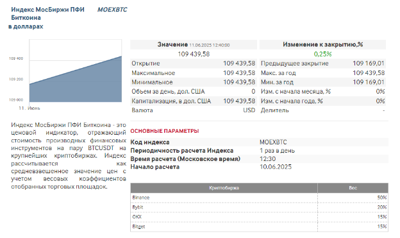The image size is (400, 238).
Task: Click the Binance row name
Action: coord(141,198)
